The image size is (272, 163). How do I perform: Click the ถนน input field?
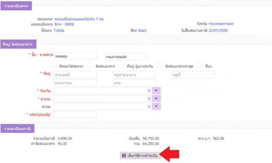click(x=134, y=83)
